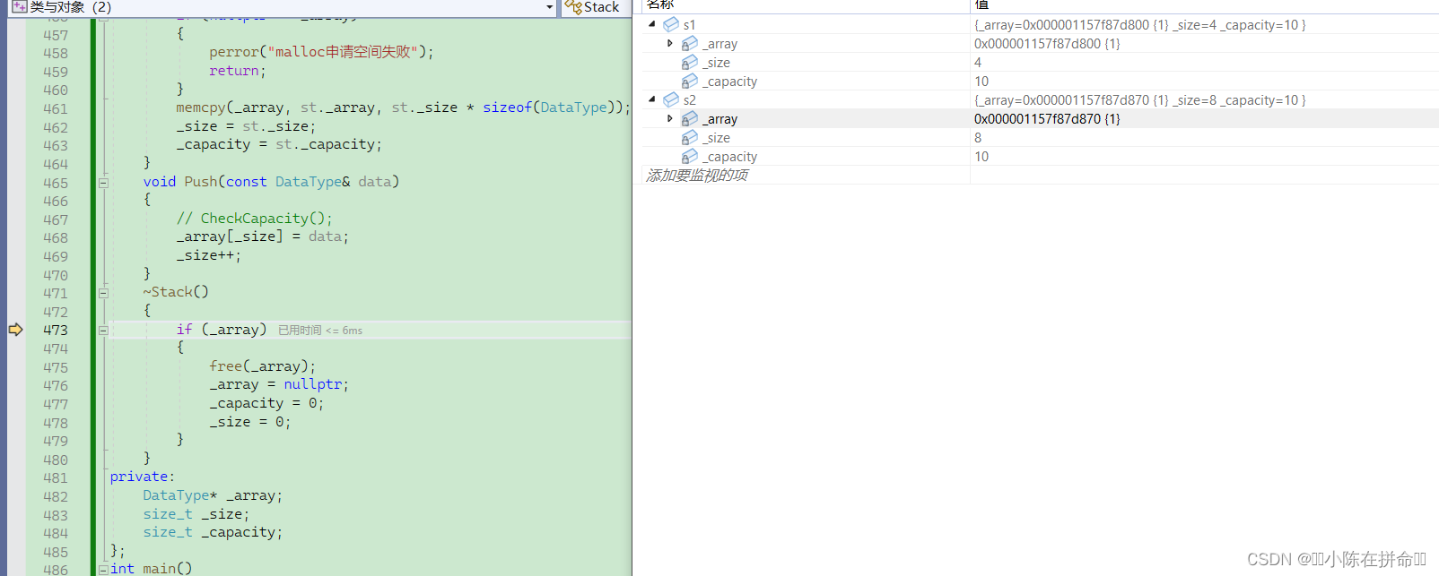The width and height of the screenshot is (1439, 576).
Task: Click the _size = 0; statement
Action: (250, 422)
